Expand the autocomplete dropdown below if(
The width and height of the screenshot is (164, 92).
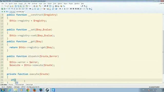(x=17, y=83)
